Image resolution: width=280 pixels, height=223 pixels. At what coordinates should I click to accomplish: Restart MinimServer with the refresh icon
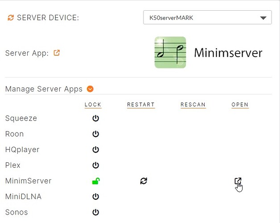point(144,181)
